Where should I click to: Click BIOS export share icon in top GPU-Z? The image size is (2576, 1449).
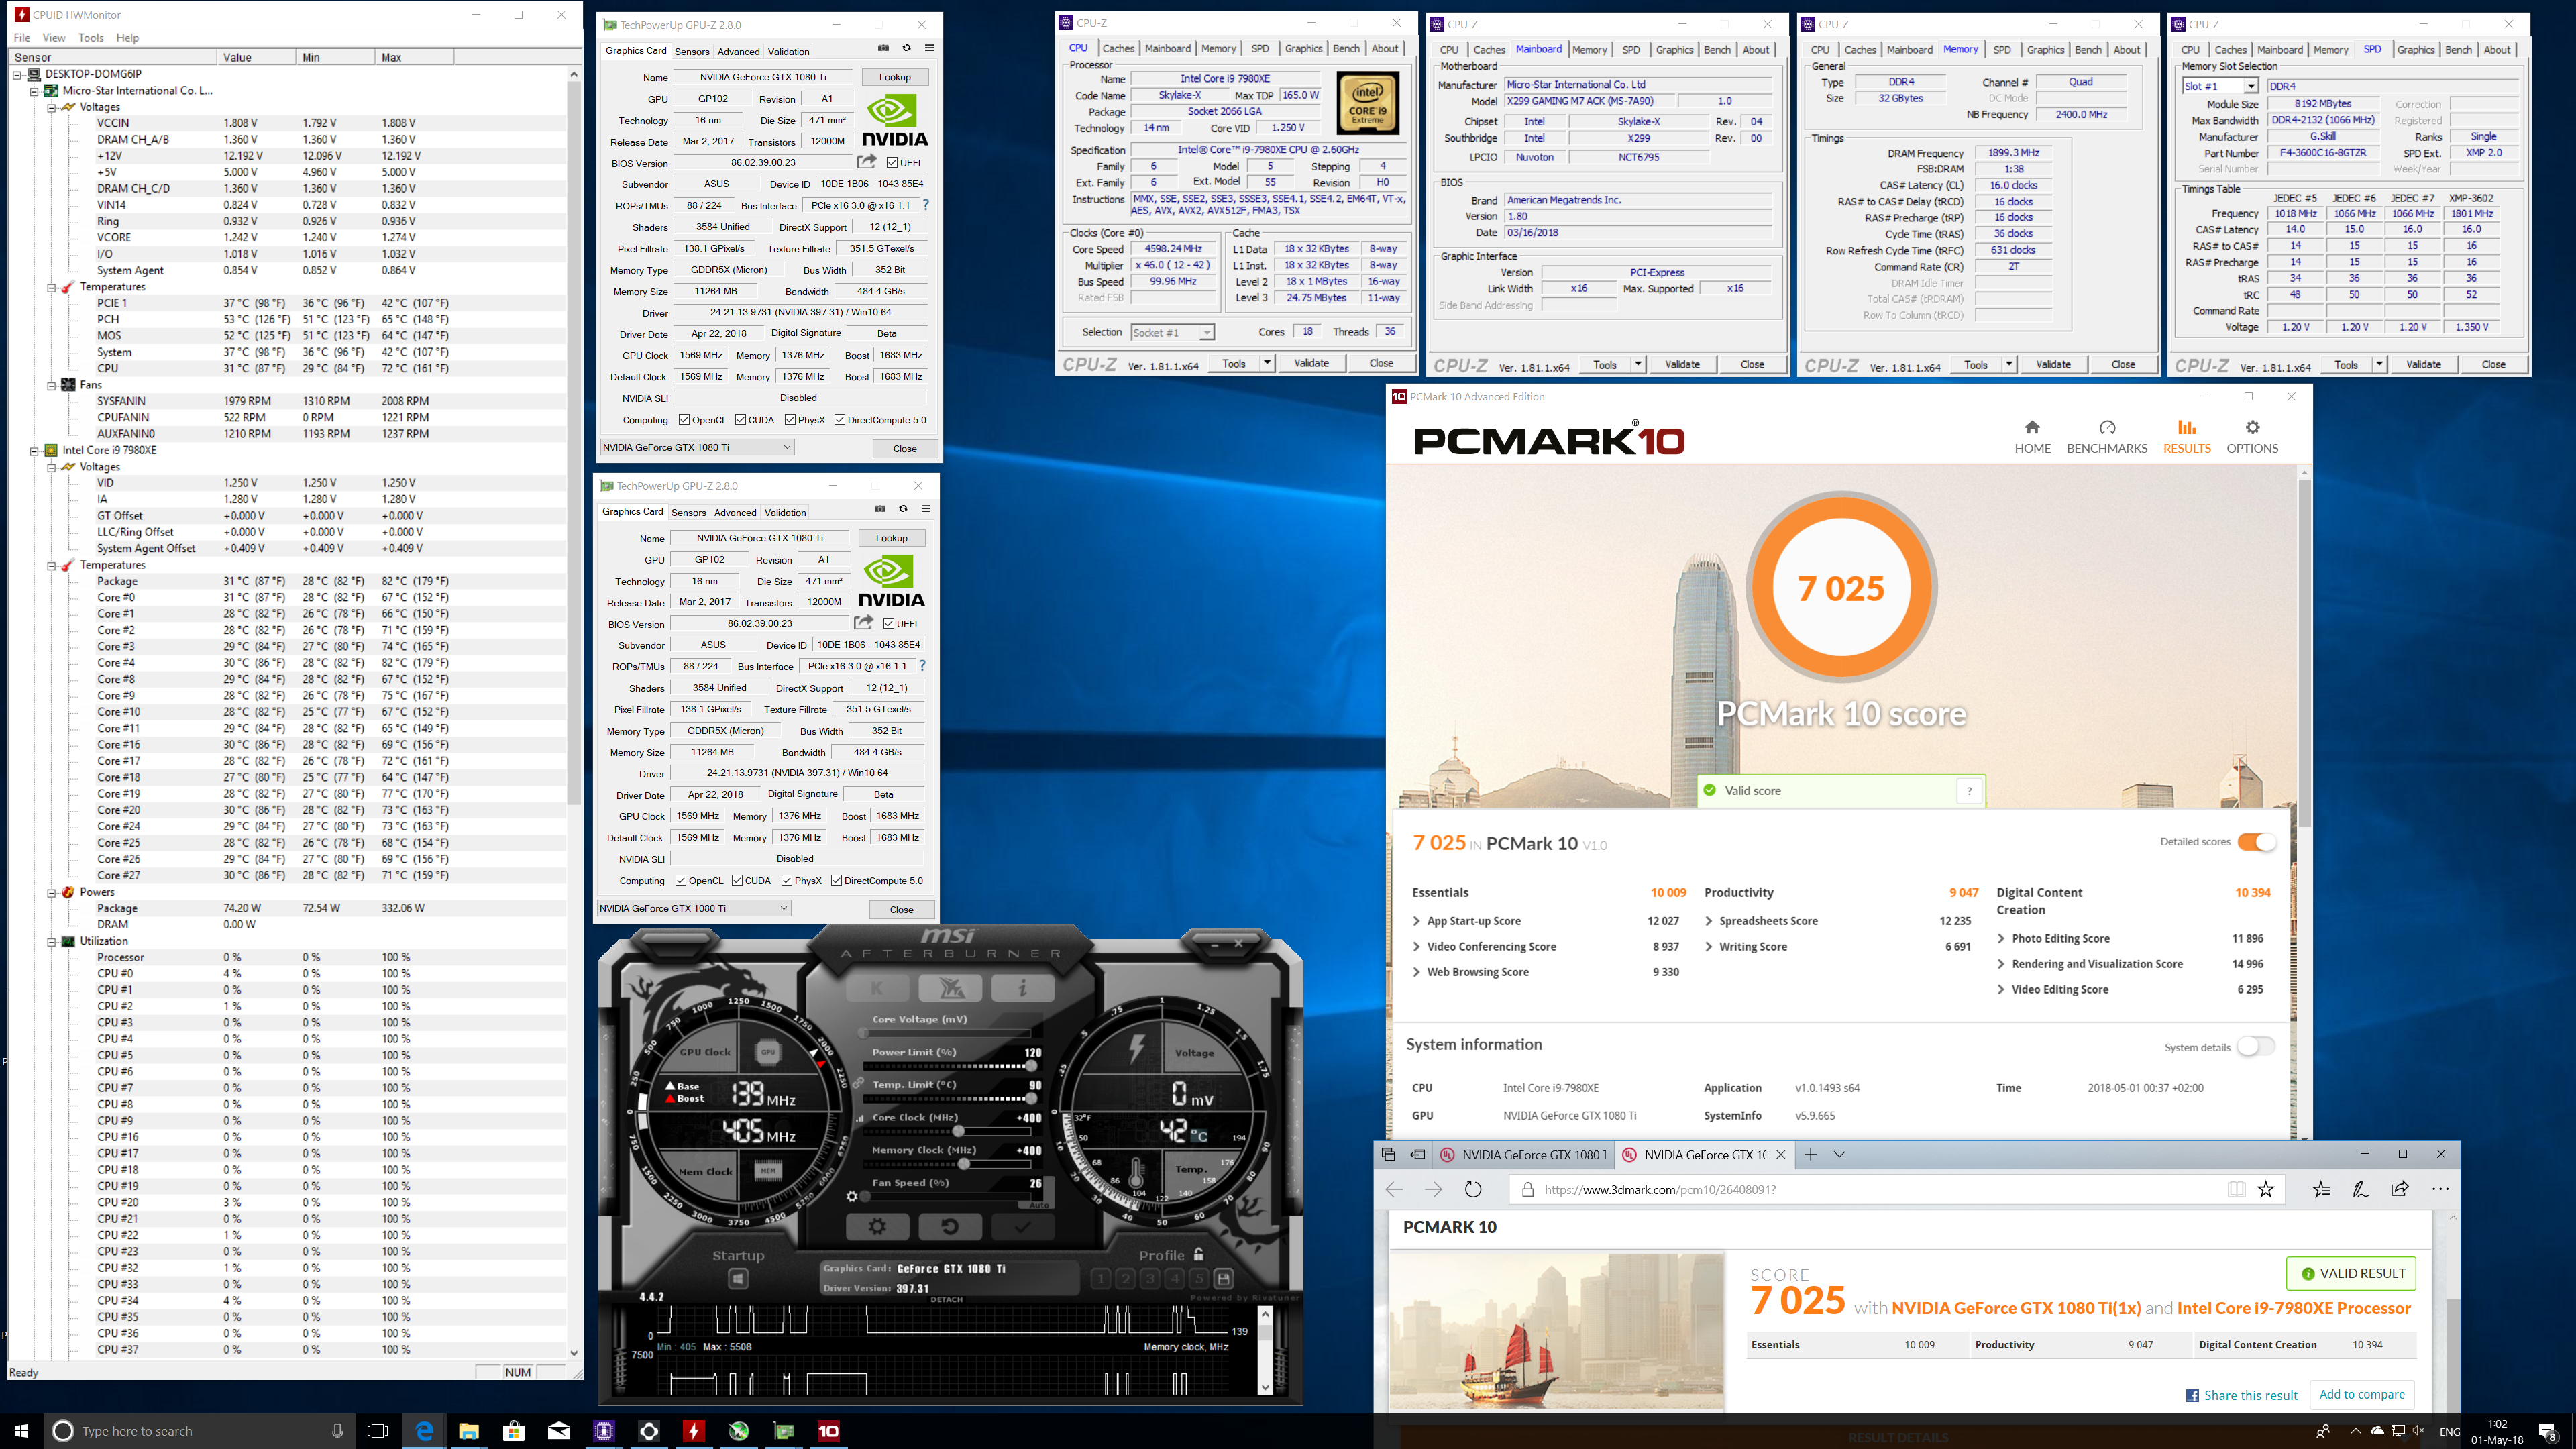click(x=866, y=162)
